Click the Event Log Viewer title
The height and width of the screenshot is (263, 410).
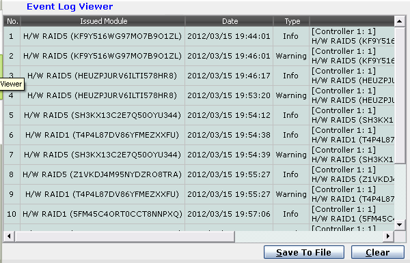(70, 7)
